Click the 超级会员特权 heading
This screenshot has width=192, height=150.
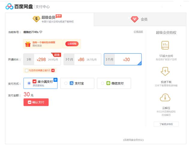pos(166,33)
